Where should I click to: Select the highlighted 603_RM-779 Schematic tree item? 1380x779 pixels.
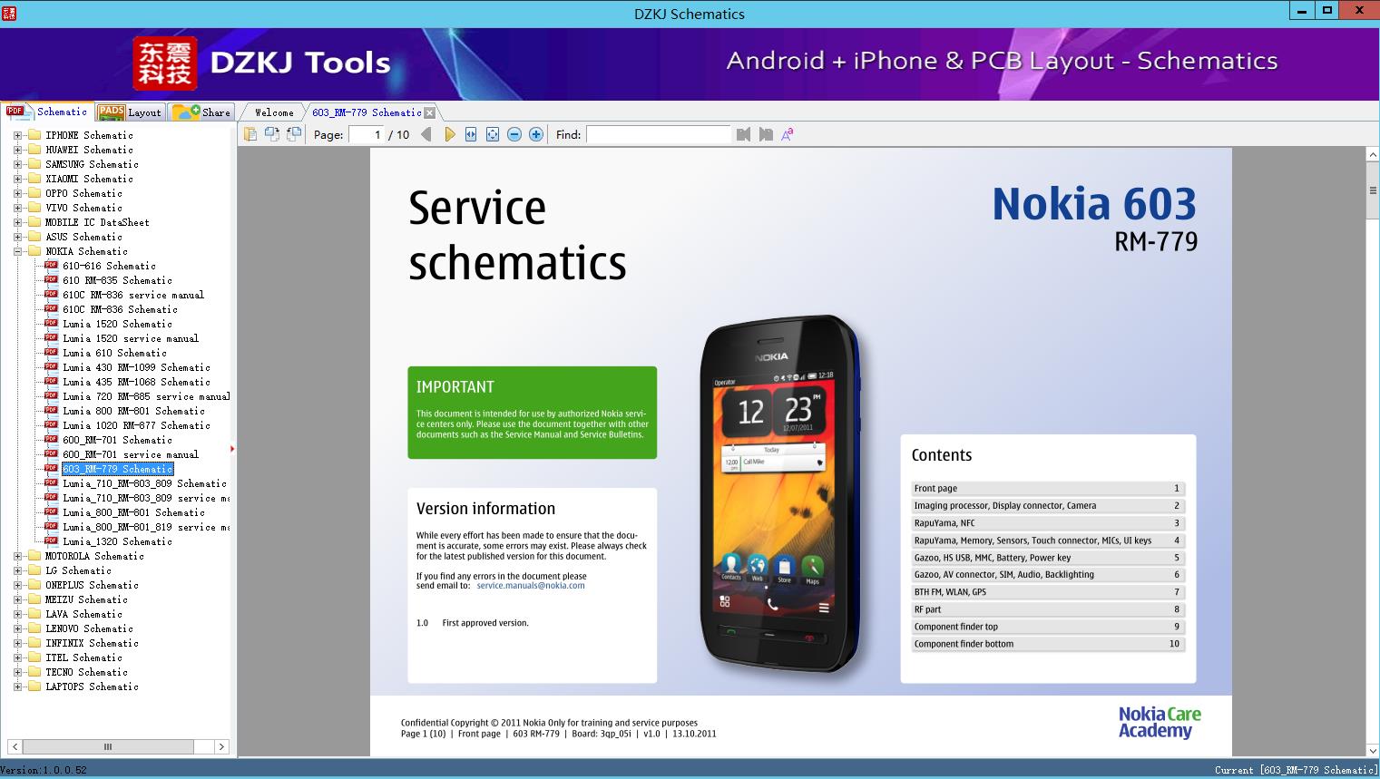[117, 469]
